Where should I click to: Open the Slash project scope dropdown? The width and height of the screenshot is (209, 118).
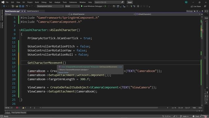coord(37,14)
